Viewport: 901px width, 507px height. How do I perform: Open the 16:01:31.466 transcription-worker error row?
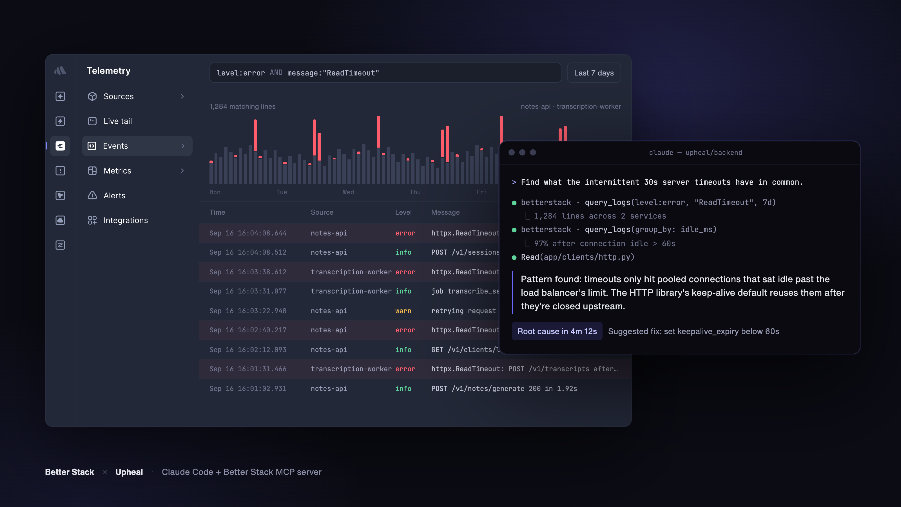[415, 369]
